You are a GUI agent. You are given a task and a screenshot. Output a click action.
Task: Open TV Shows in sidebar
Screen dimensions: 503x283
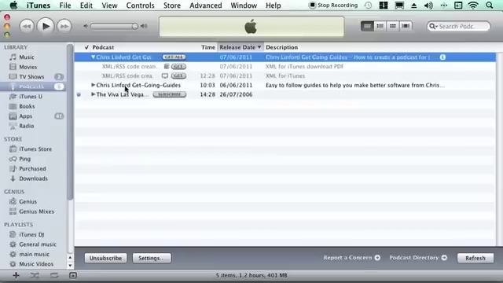pyautogui.click(x=31, y=77)
